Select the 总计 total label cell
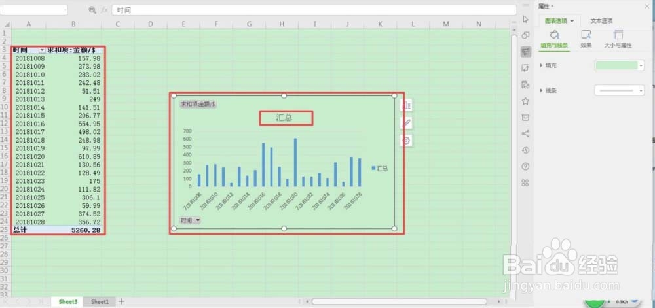Screen dimensions: 655x308 [x=28, y=230]
